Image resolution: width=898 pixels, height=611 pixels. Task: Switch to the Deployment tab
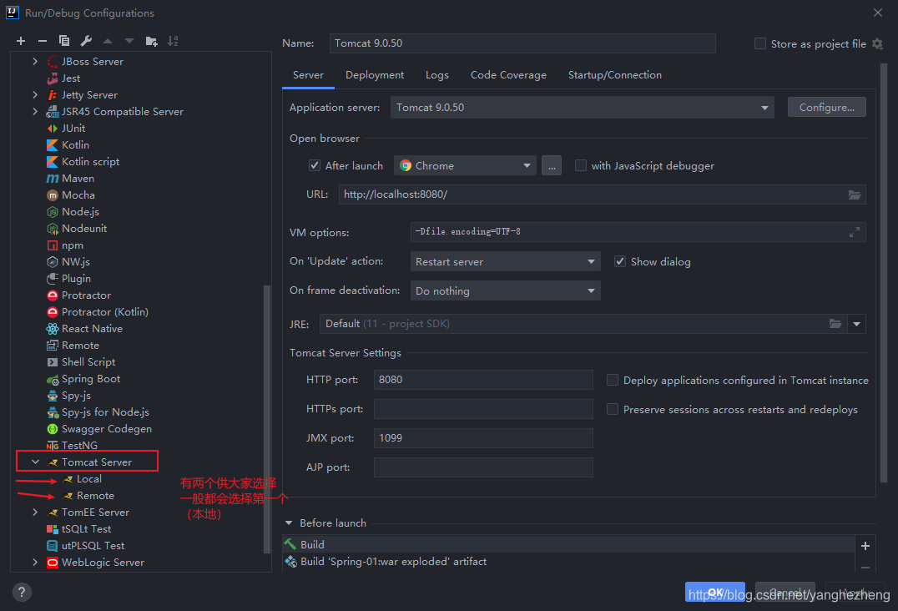(x=374, y=74)
